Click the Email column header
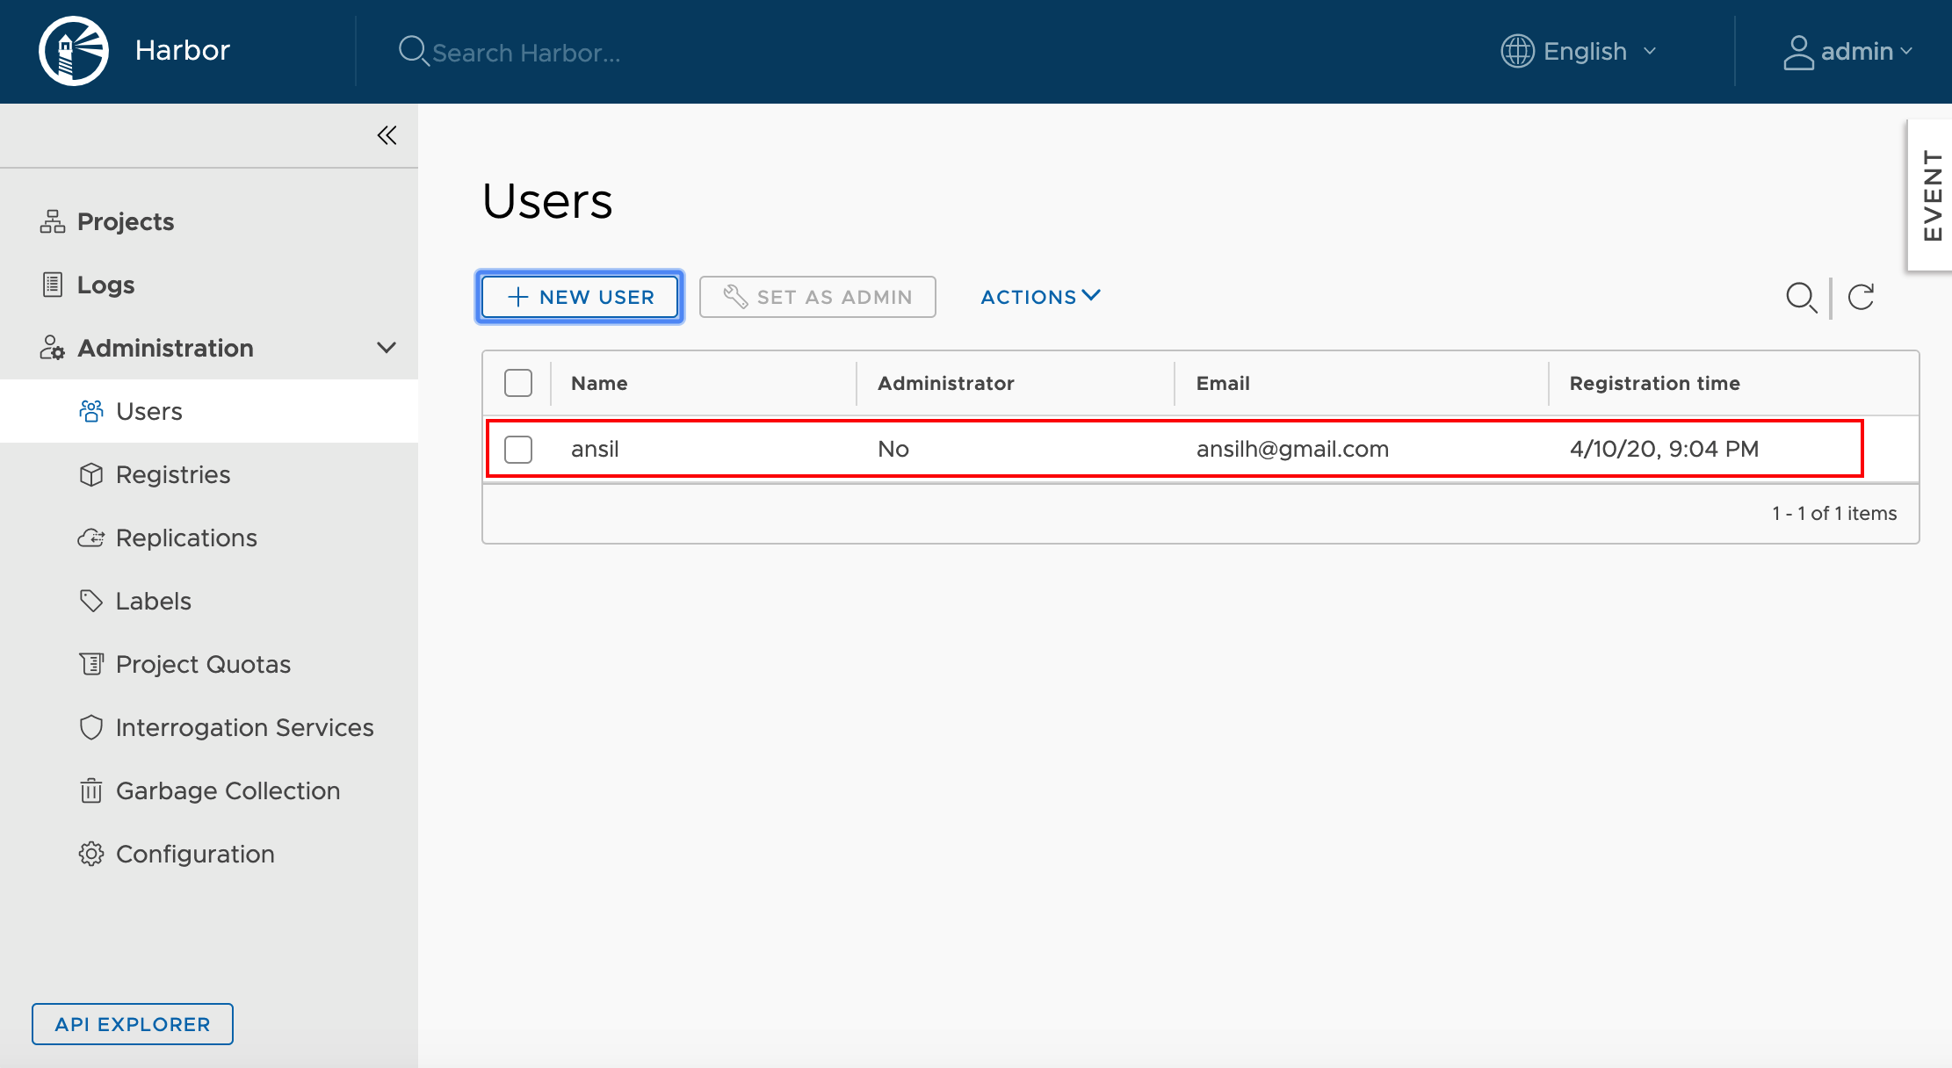The height and width of the screenshot is (1068, 1952). click(x=1223, y=383)
